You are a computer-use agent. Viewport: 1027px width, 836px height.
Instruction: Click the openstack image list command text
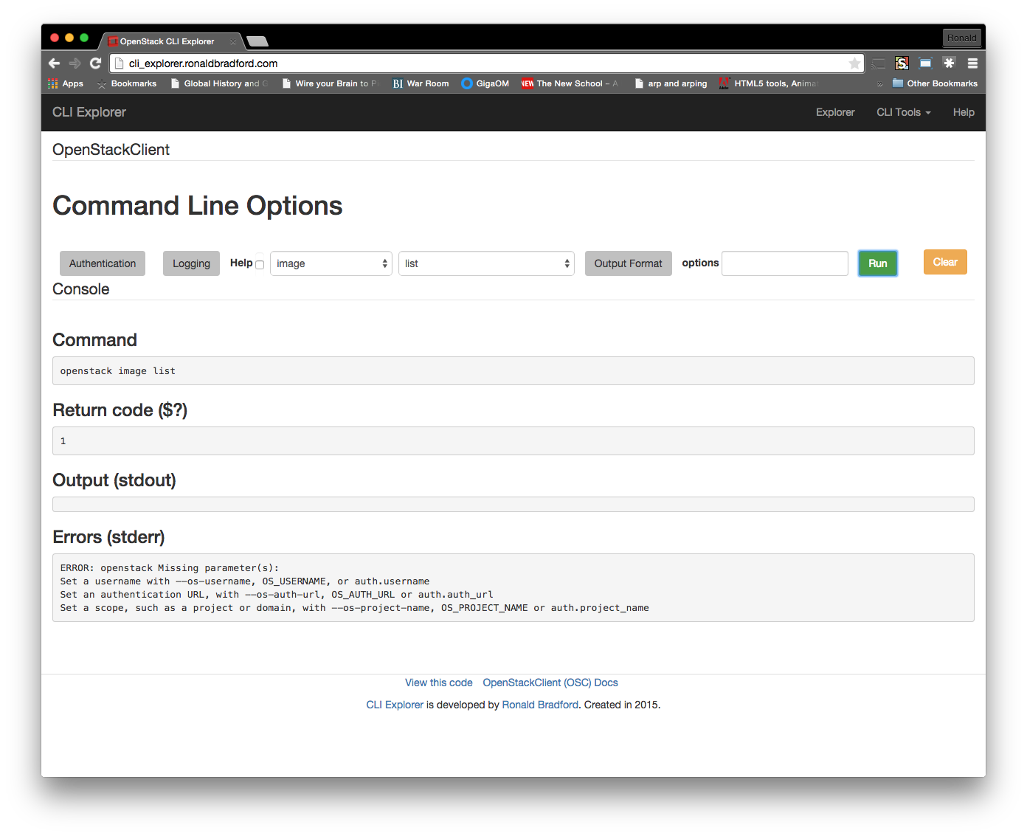click(118, 371)
